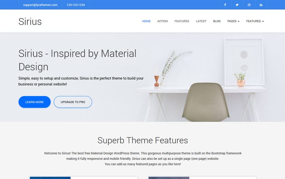
Task: Open the right featured page thumbnail
Action: (x=169, y=178)
